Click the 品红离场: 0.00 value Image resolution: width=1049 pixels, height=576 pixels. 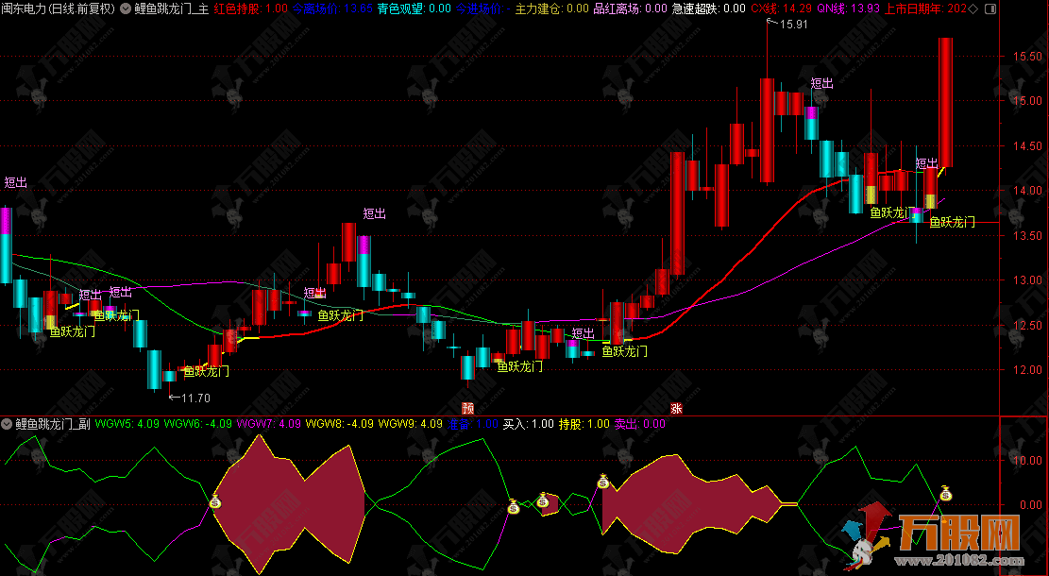(x=630, y=8)
